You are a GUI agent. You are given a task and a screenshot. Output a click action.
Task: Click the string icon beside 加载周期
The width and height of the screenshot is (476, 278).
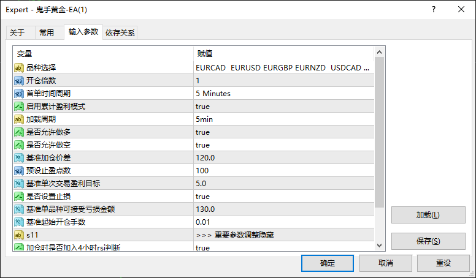(19, 119)
